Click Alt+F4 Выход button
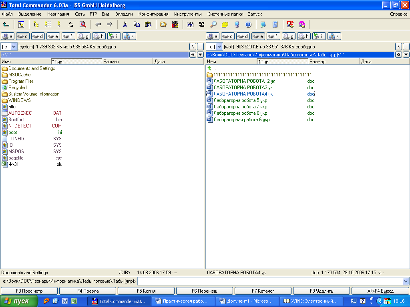 coord(380,291)
